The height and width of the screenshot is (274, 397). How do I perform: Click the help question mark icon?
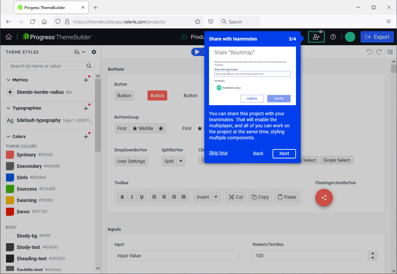click(x=333, y=37)
